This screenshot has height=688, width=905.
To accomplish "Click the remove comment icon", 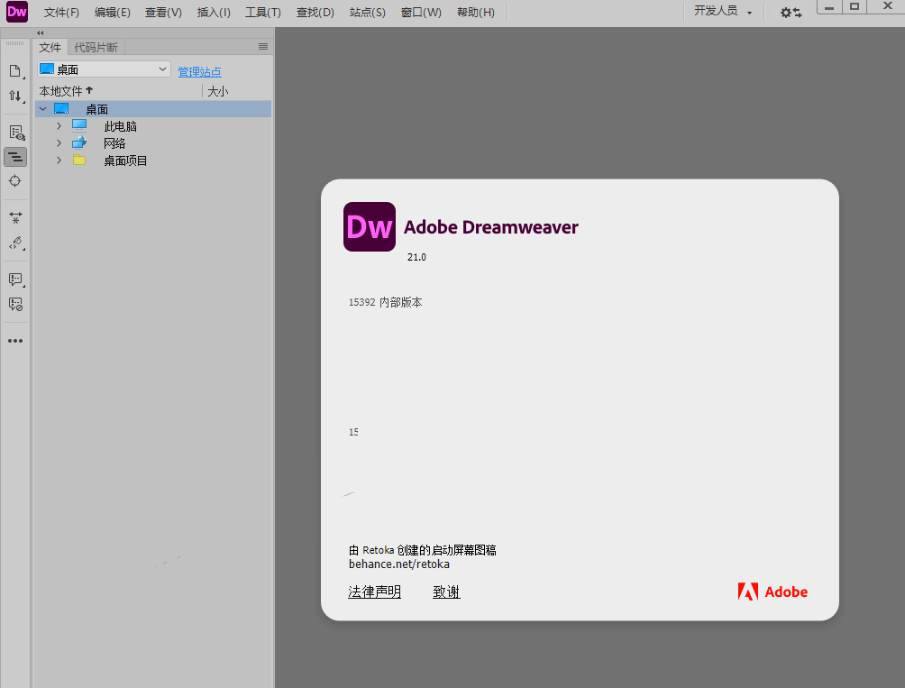I will (15, 304).
